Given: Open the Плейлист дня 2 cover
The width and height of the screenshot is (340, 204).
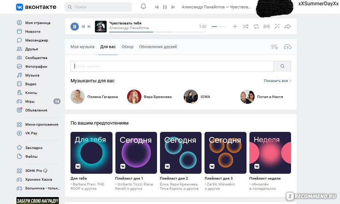Looking at the screenshot, I should tap(181, 153).
